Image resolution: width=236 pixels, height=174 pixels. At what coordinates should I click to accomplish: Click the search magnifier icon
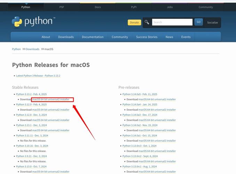pyautogui.click(x=147, y=22)
